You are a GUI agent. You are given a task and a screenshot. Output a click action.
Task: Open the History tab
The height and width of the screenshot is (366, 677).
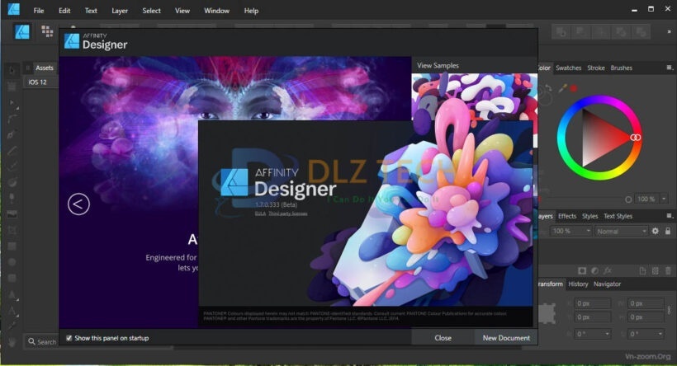click(578, 284)
